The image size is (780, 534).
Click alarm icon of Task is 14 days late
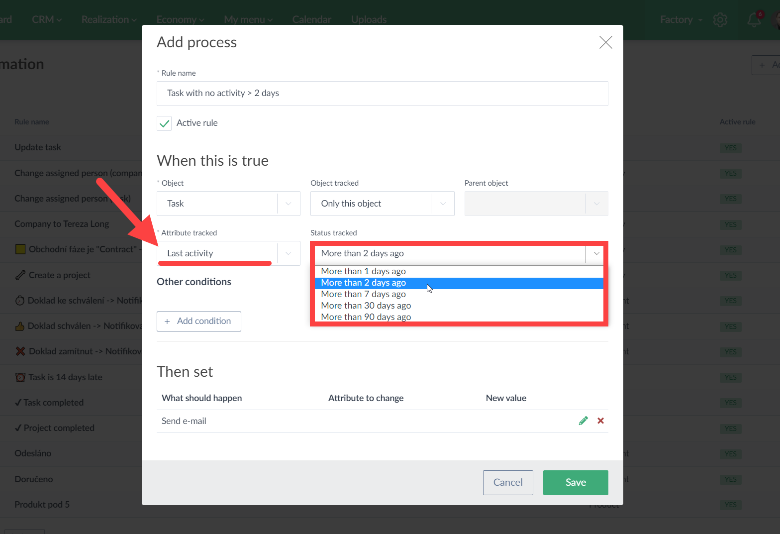tap(20, 377)
